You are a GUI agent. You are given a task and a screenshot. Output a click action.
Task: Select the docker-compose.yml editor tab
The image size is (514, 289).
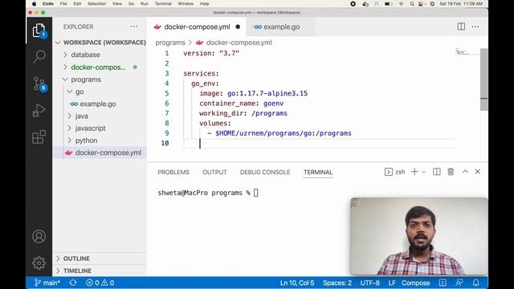197,26
